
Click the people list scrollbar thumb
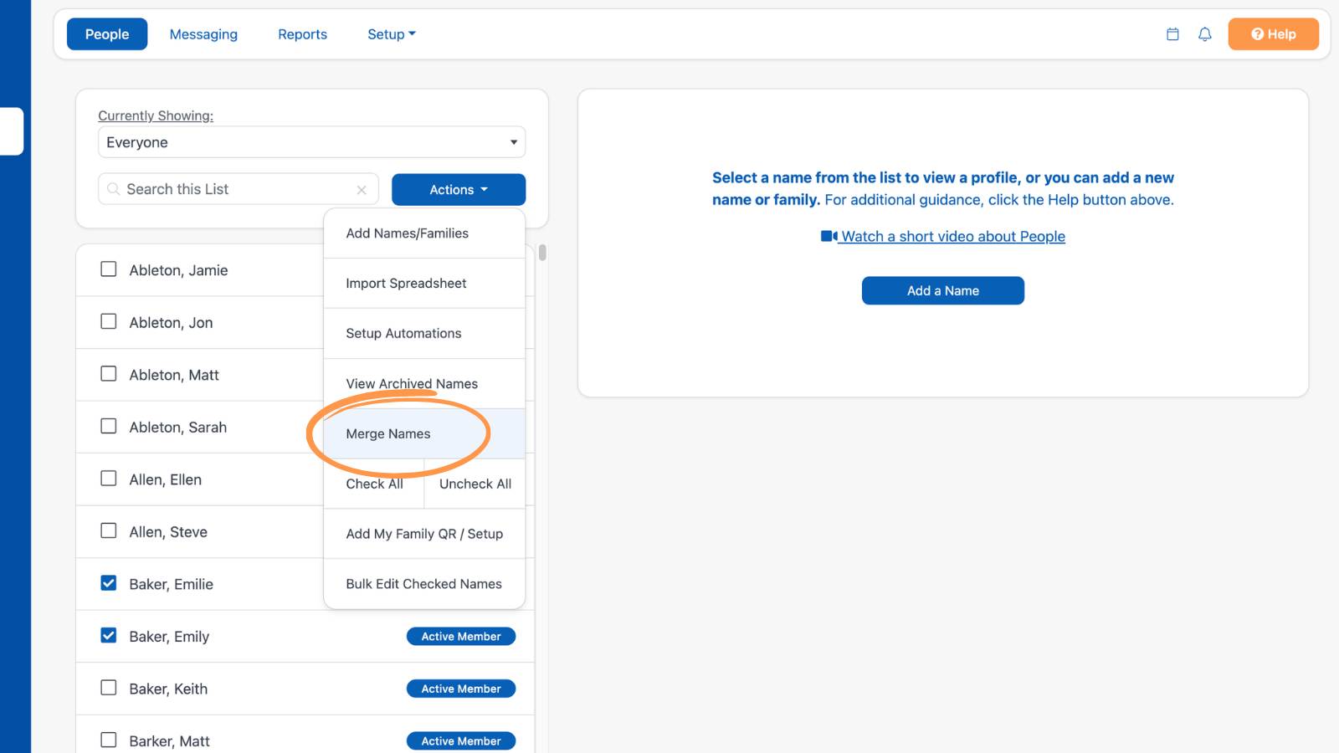[x=542, y=253]
